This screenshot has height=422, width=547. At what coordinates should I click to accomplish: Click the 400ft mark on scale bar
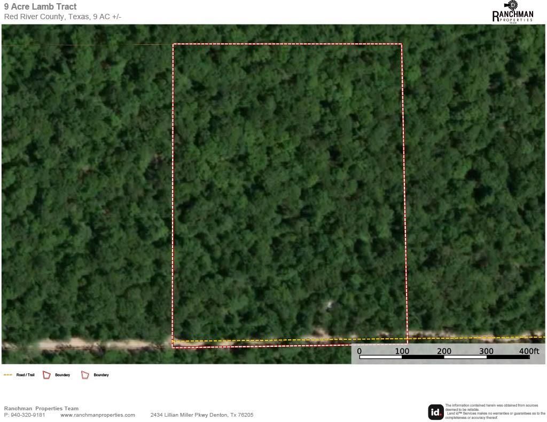point(529,351)
